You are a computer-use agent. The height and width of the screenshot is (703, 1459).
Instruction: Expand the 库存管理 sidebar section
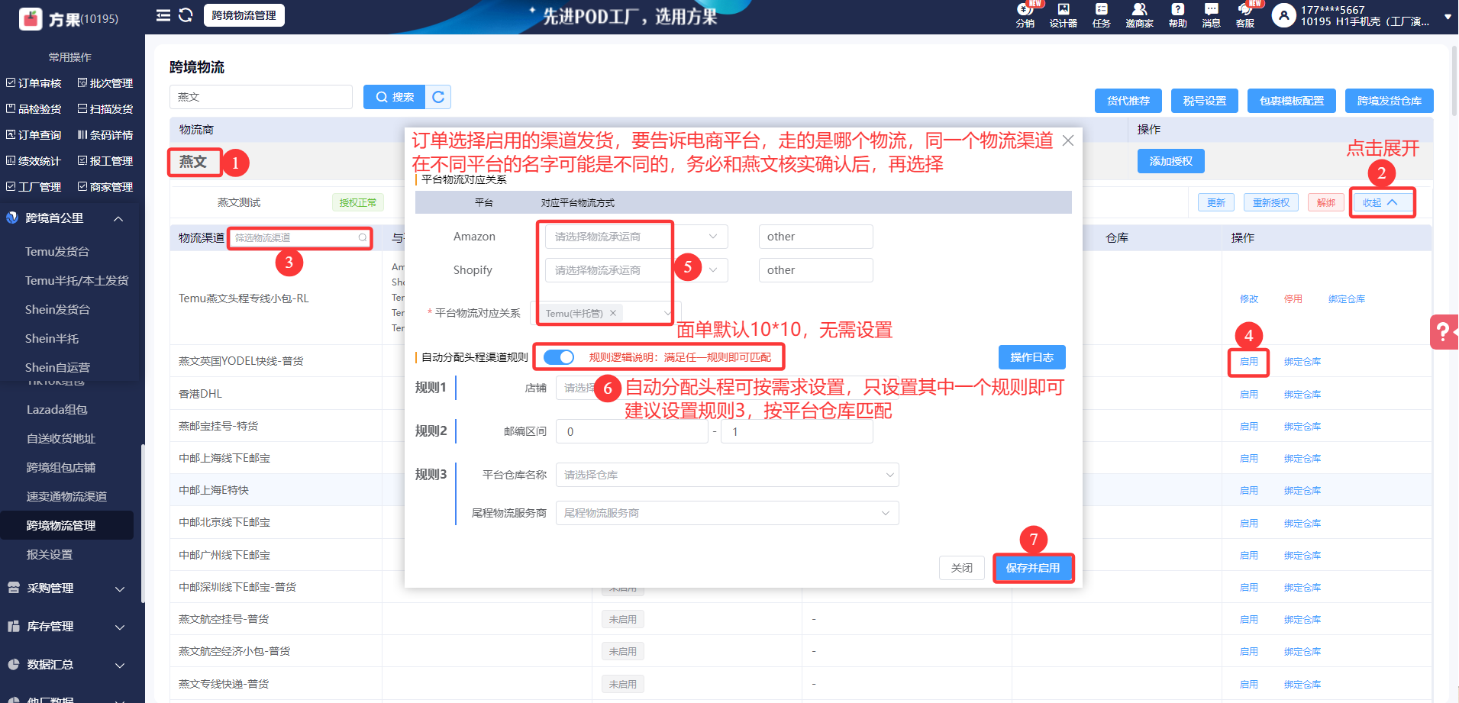120,627
